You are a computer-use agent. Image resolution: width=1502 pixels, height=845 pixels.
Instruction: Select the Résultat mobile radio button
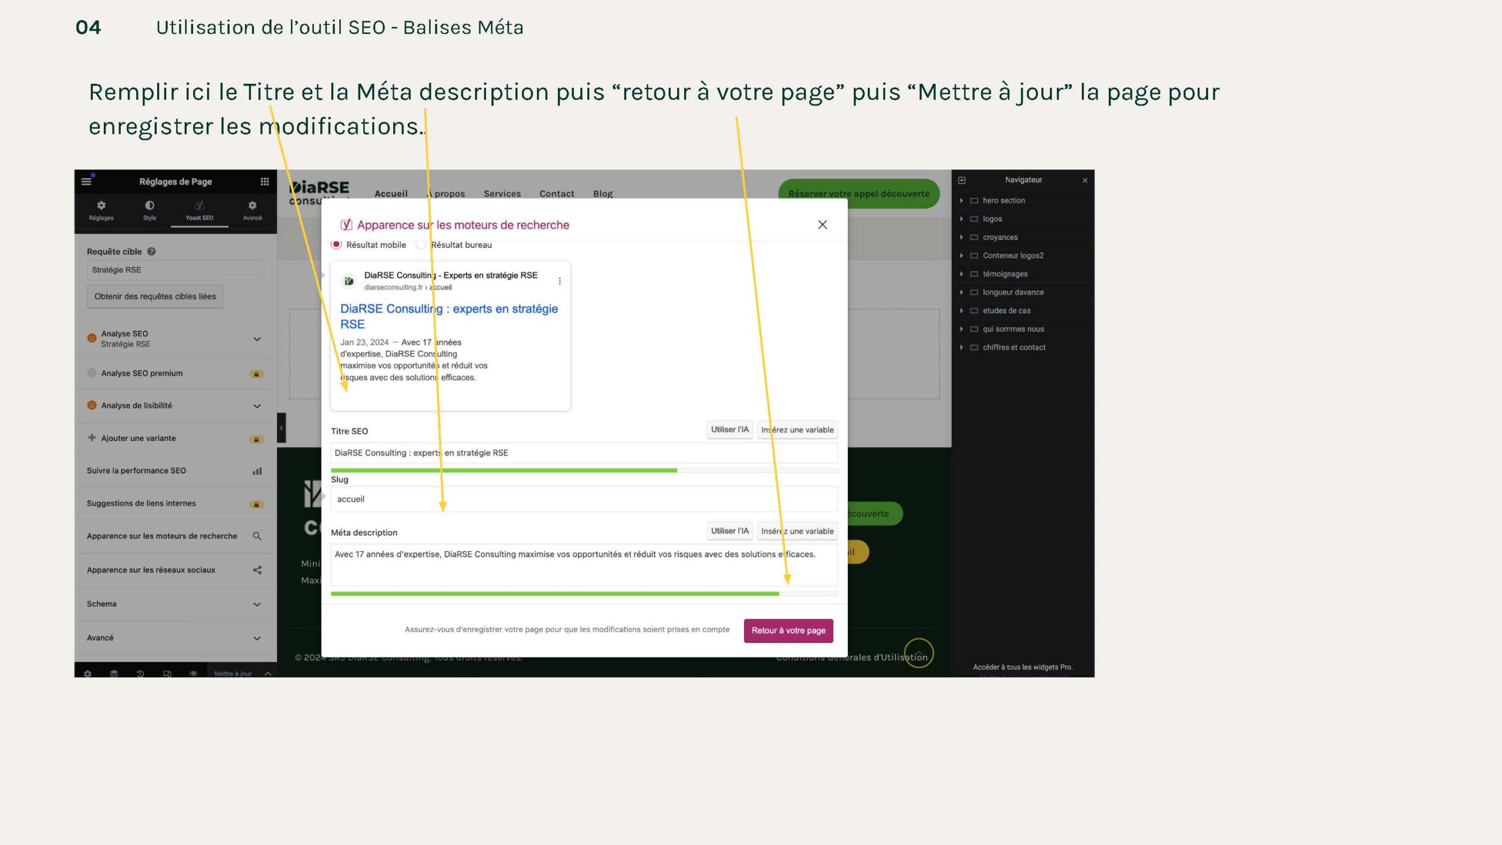pyautogui.click(x=336, y=245)
